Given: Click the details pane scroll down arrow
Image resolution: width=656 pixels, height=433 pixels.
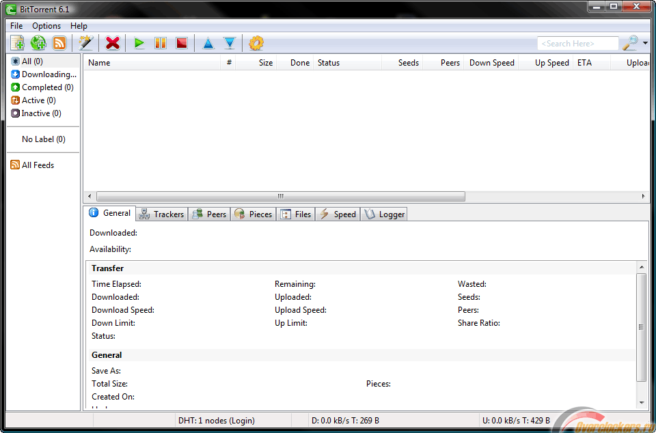Looking at the screenshot, I should pyautogui.click(x=642, y=403).
